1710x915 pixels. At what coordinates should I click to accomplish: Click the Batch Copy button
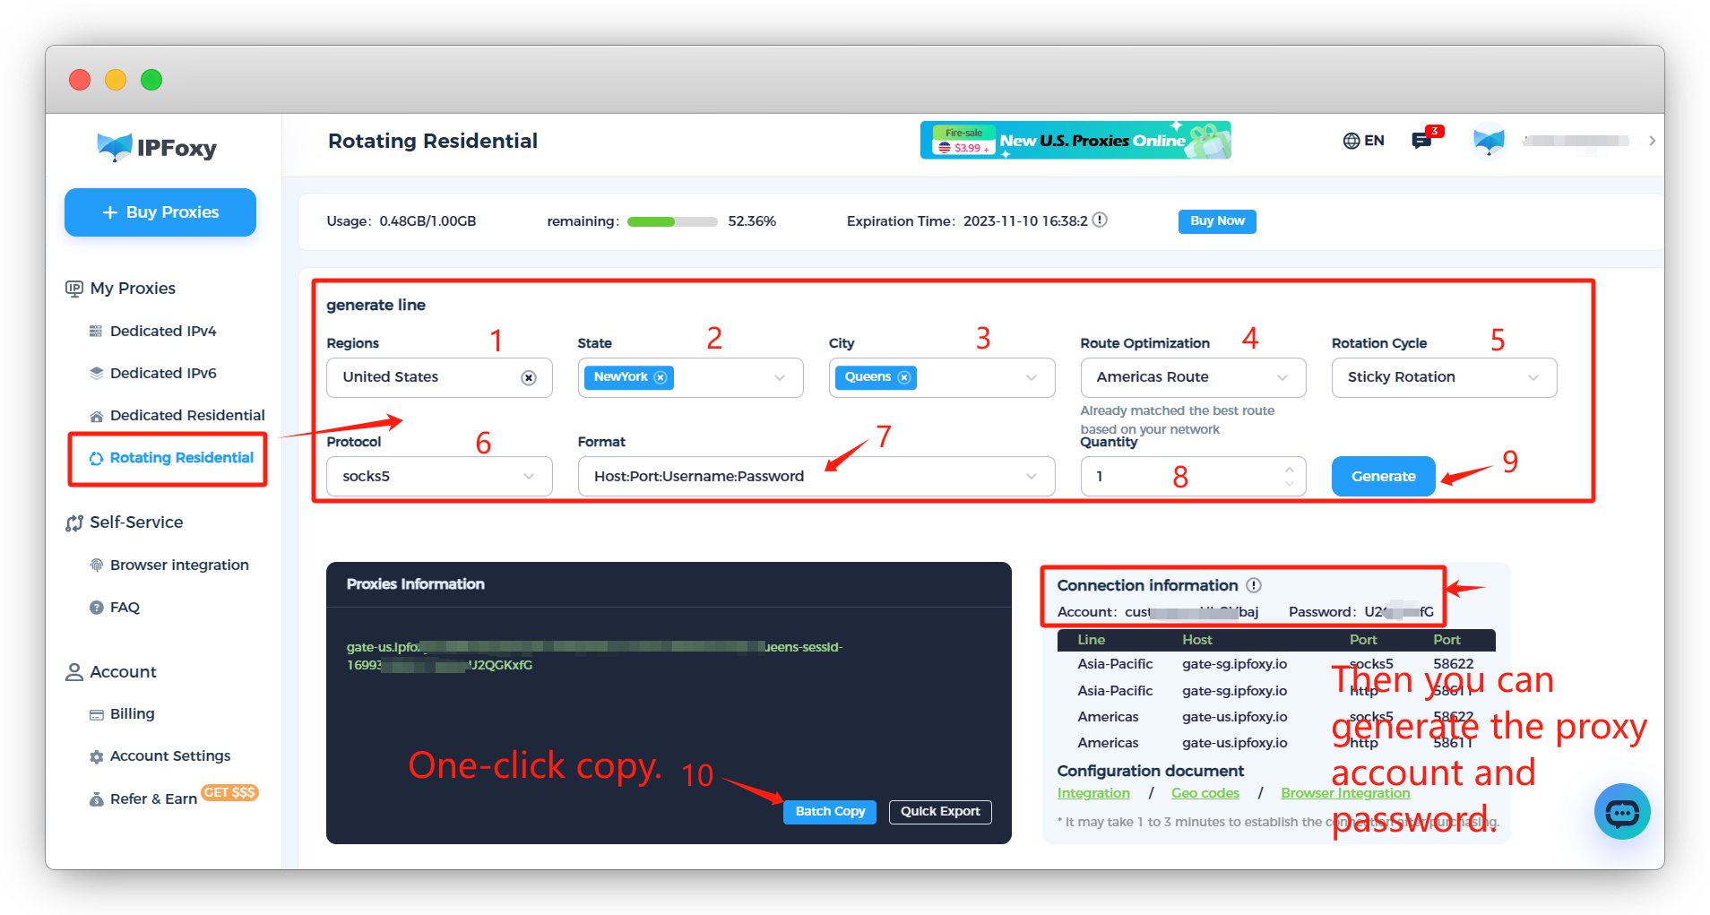pos(830,811)
